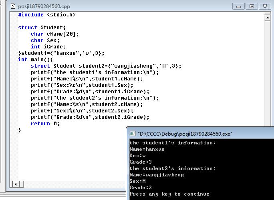Screen dimensions: 274x200
Task: Click the printf student2.iGrade line
Action: click(x=90, y=117)
